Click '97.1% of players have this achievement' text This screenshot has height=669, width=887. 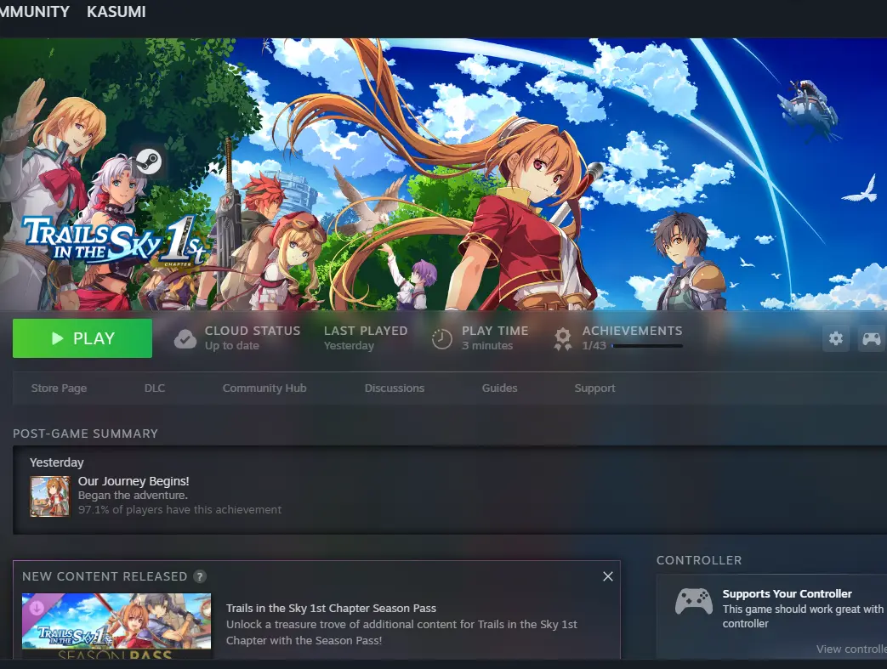point(179,509)
